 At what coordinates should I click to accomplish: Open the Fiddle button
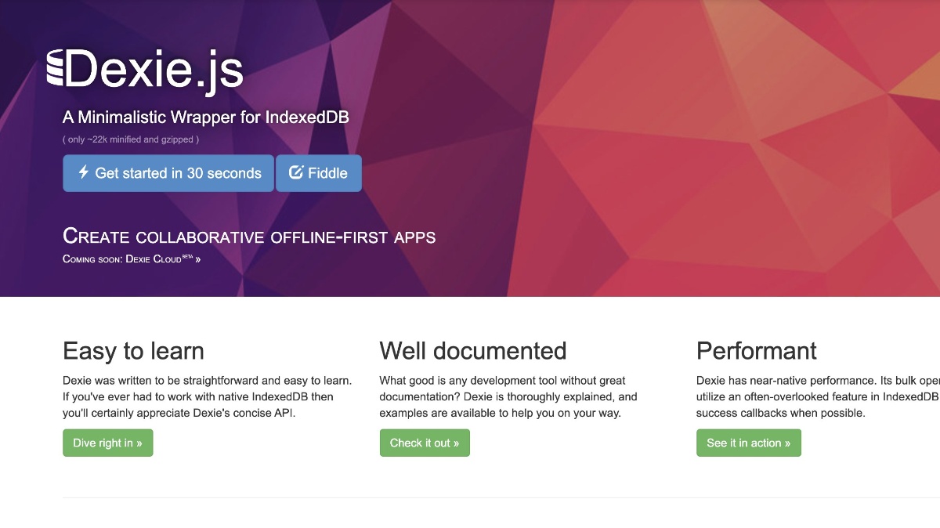319,173
